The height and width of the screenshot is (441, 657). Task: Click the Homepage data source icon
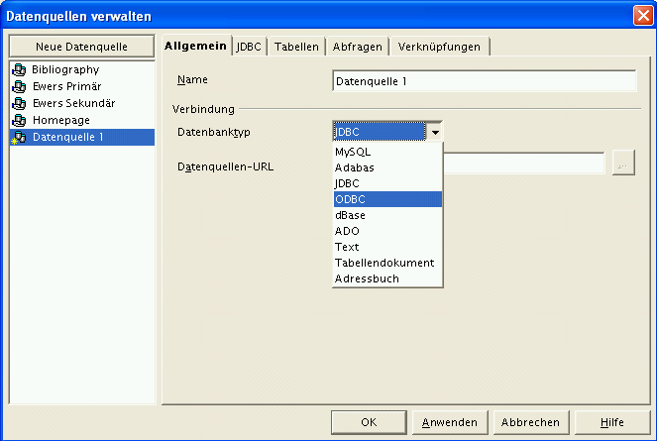coord(18,121)
